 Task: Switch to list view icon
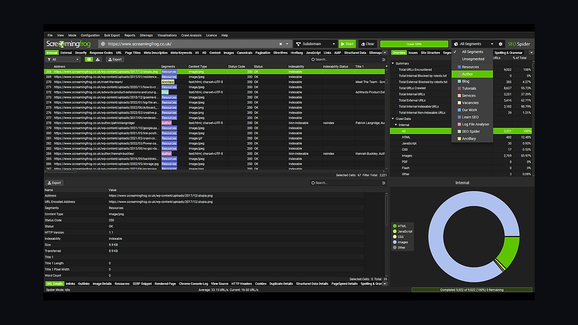pyautogui.click(x=89, y=60)
